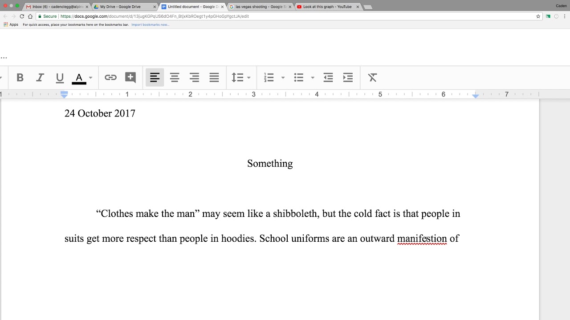Open the text color dropdown arrow

tap(90, 78)
